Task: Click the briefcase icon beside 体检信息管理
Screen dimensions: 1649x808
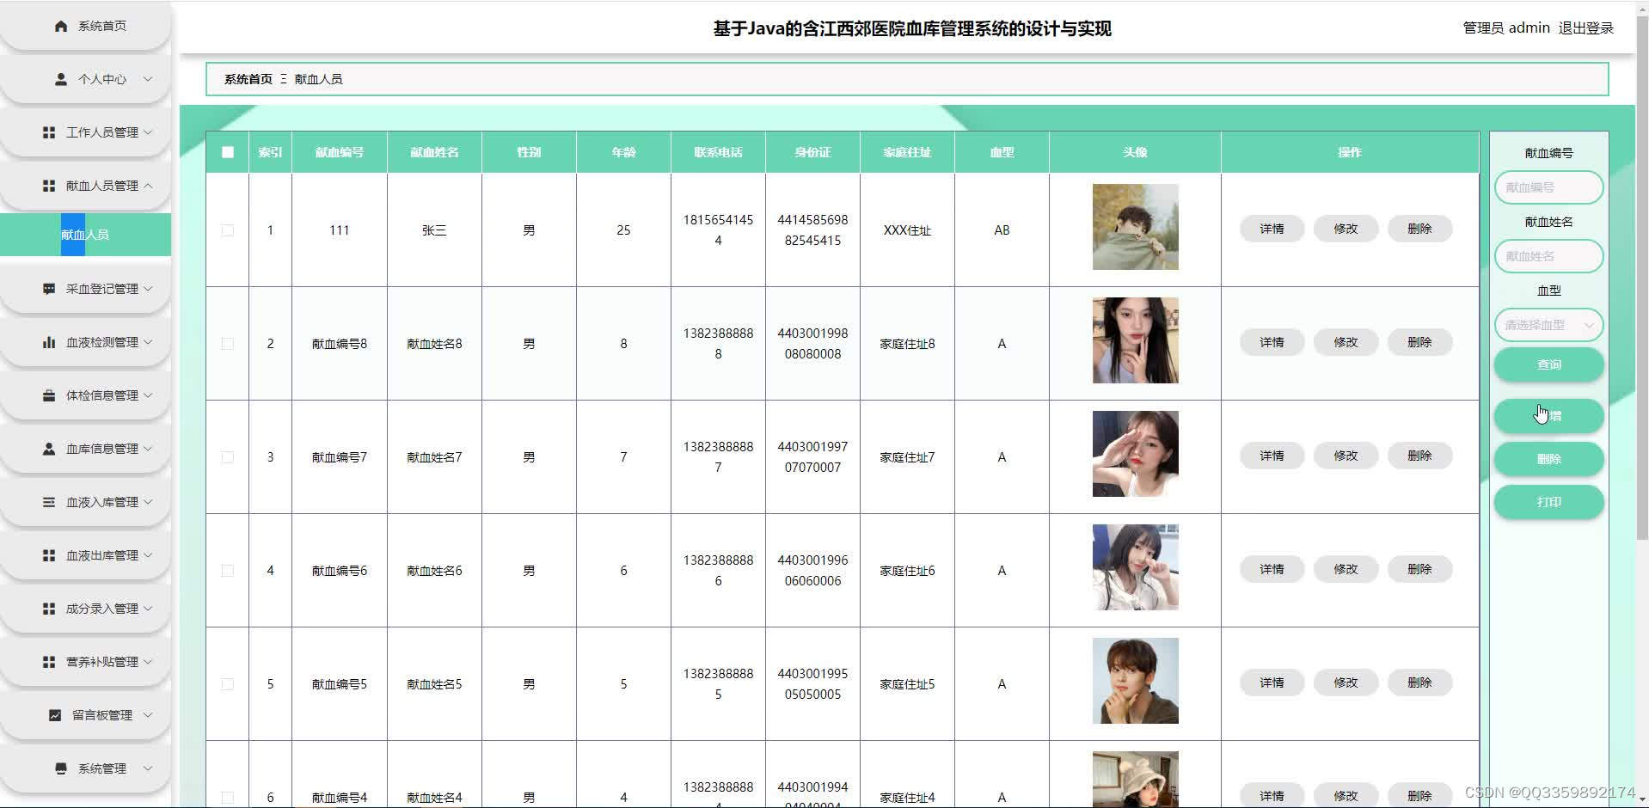Action: (x=49, y=395)
